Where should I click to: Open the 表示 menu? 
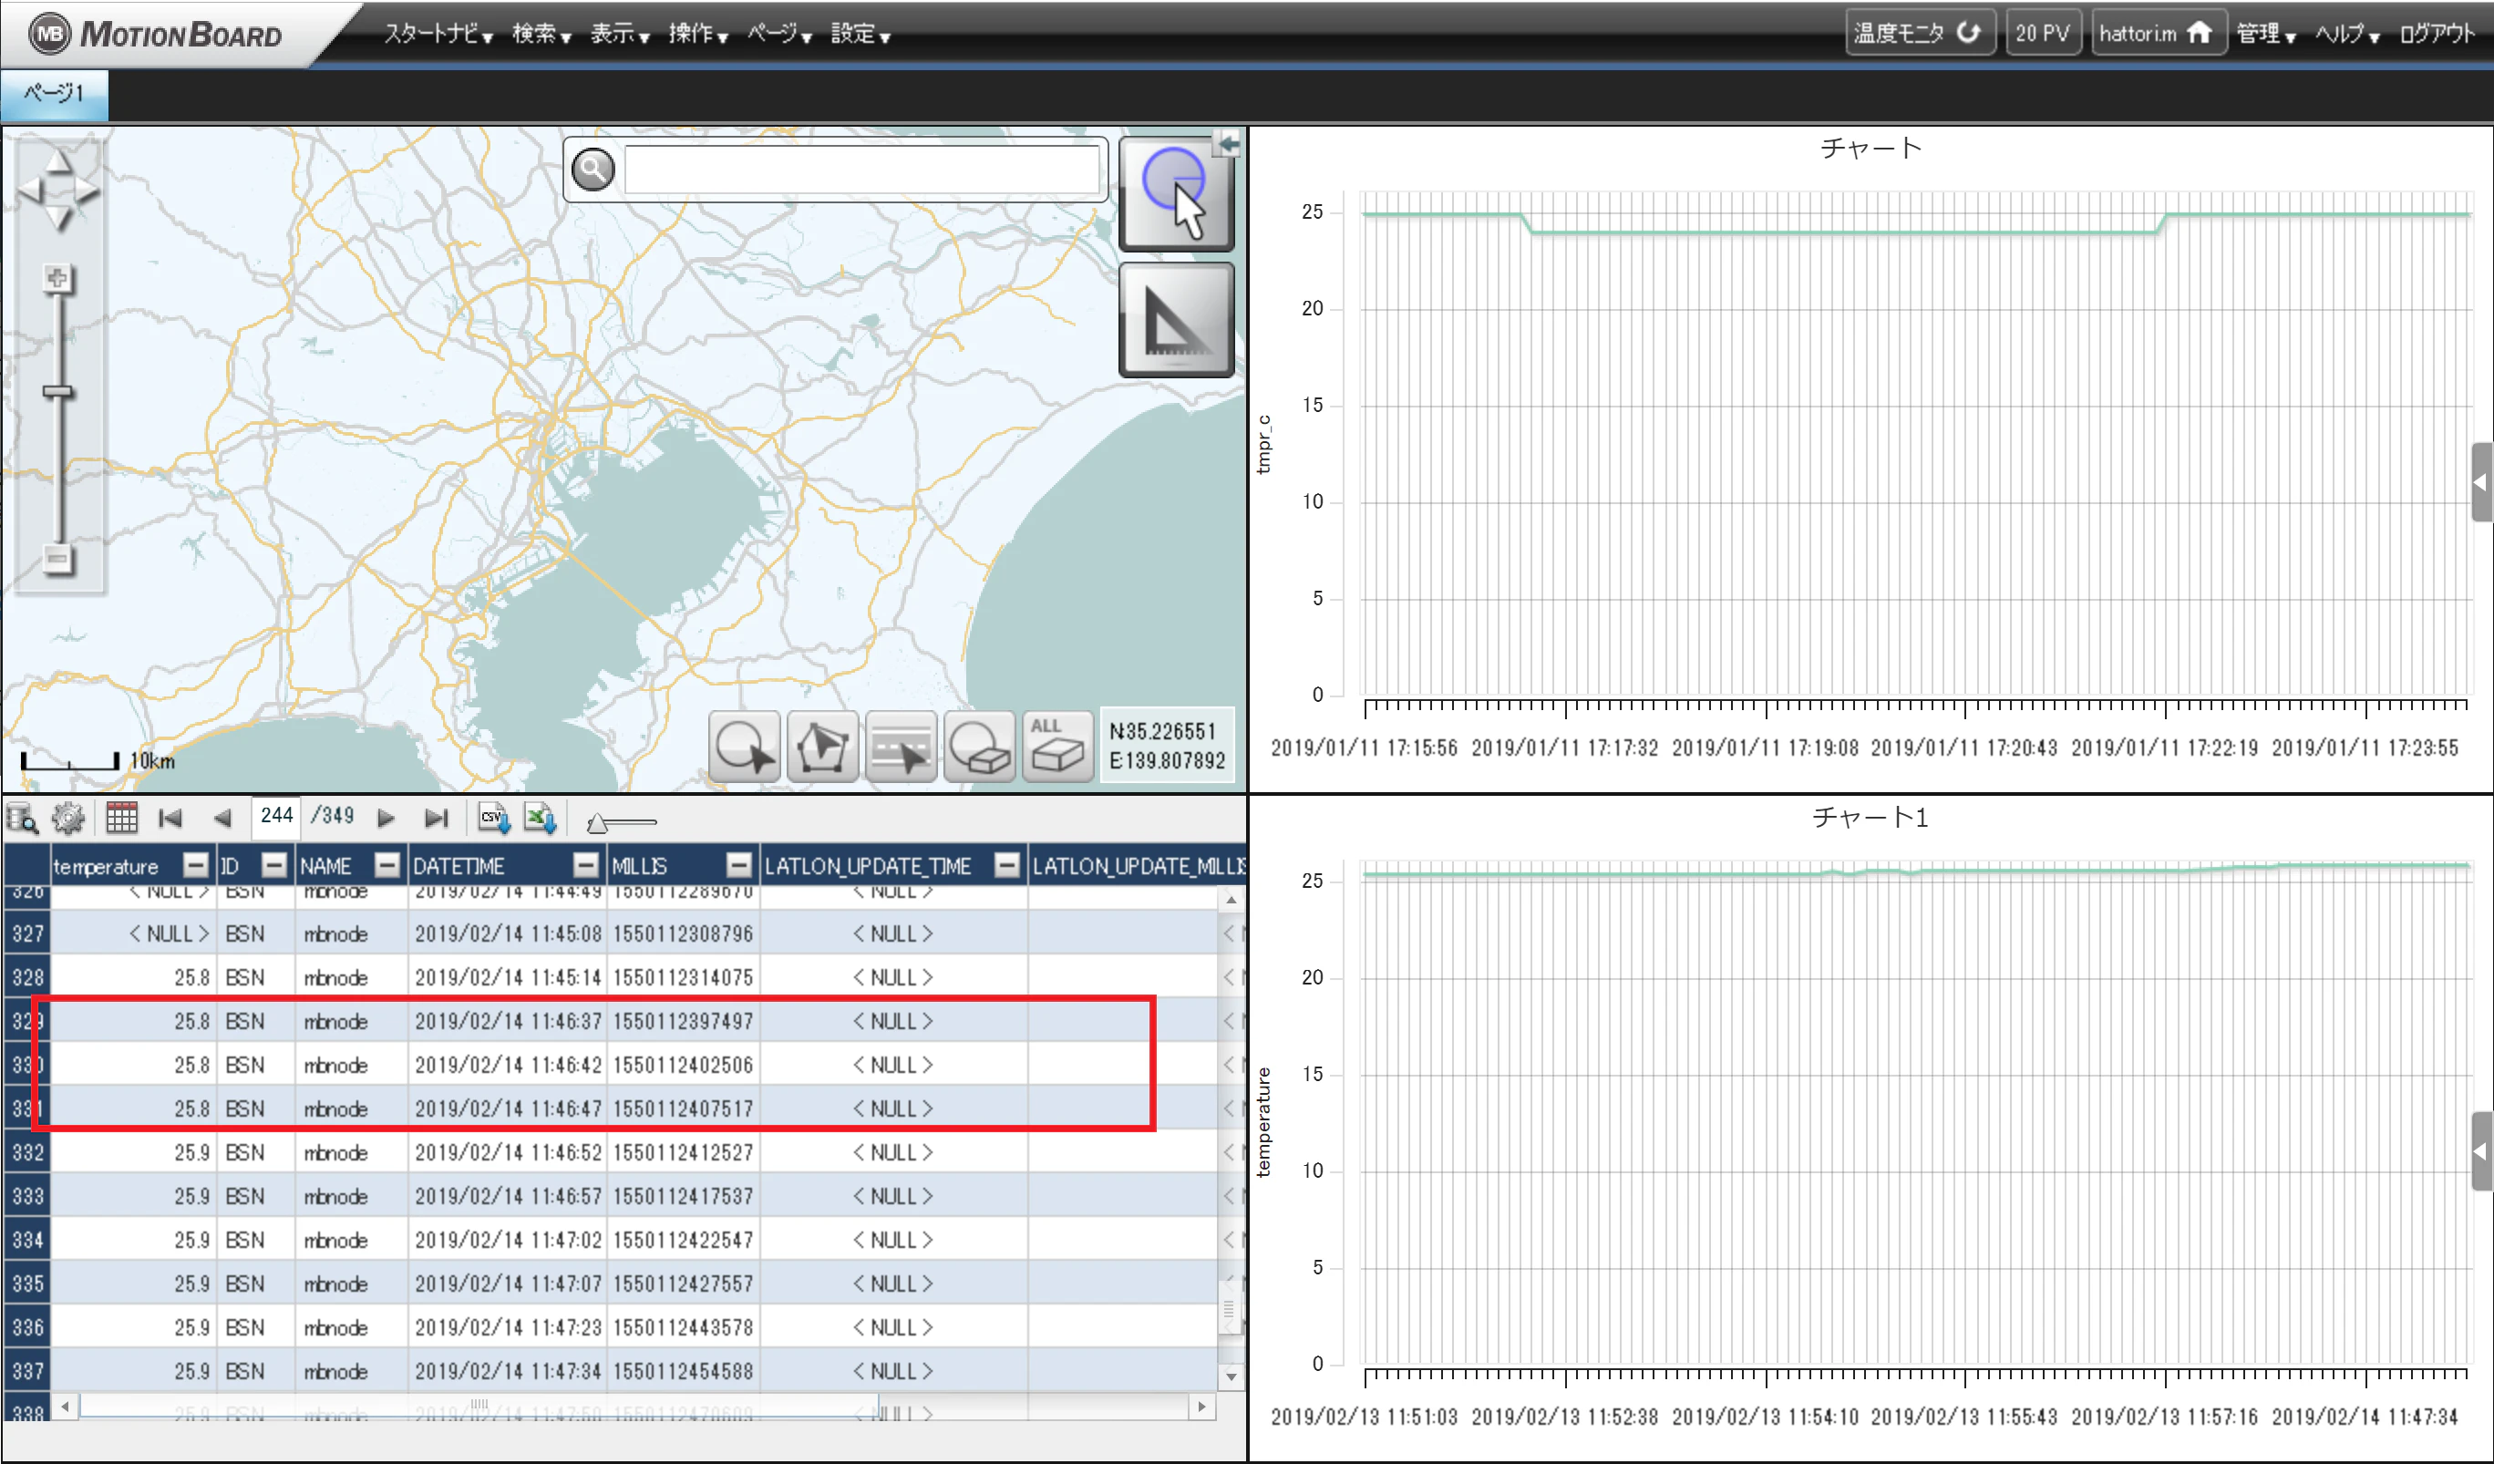pyautogui.click(x=620, y=34)
